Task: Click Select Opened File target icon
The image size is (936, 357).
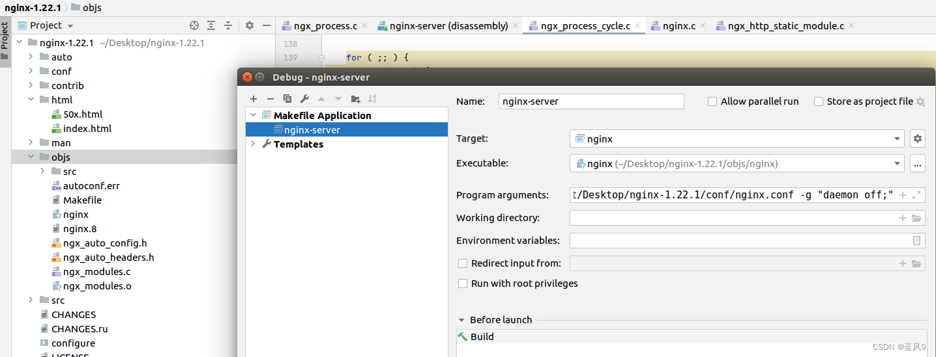Action: click(x=194, y=25)
